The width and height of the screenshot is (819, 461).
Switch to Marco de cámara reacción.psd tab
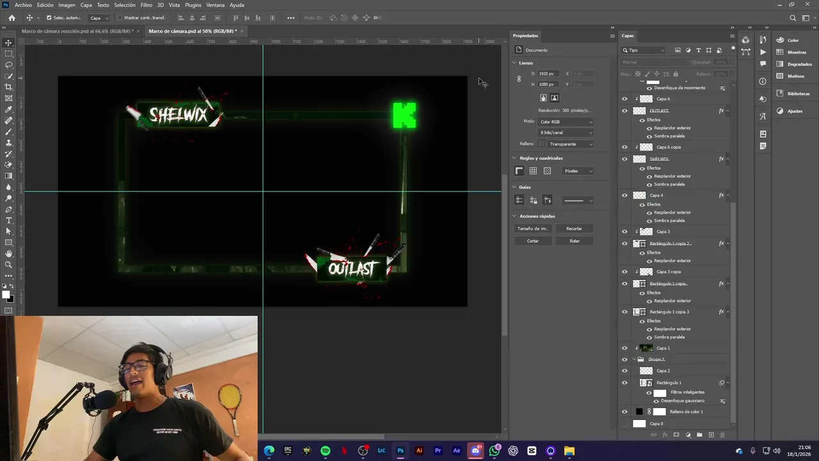(77, 31)
